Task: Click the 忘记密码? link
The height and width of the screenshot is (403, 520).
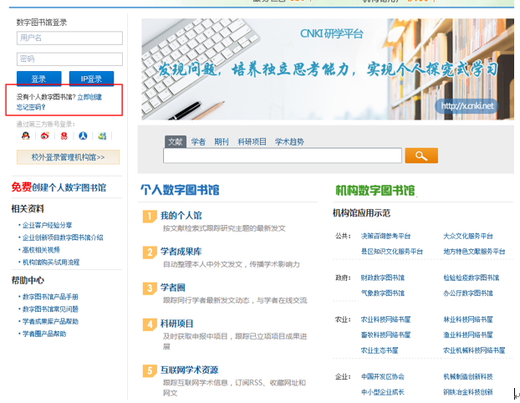Action: pos(31,107)
